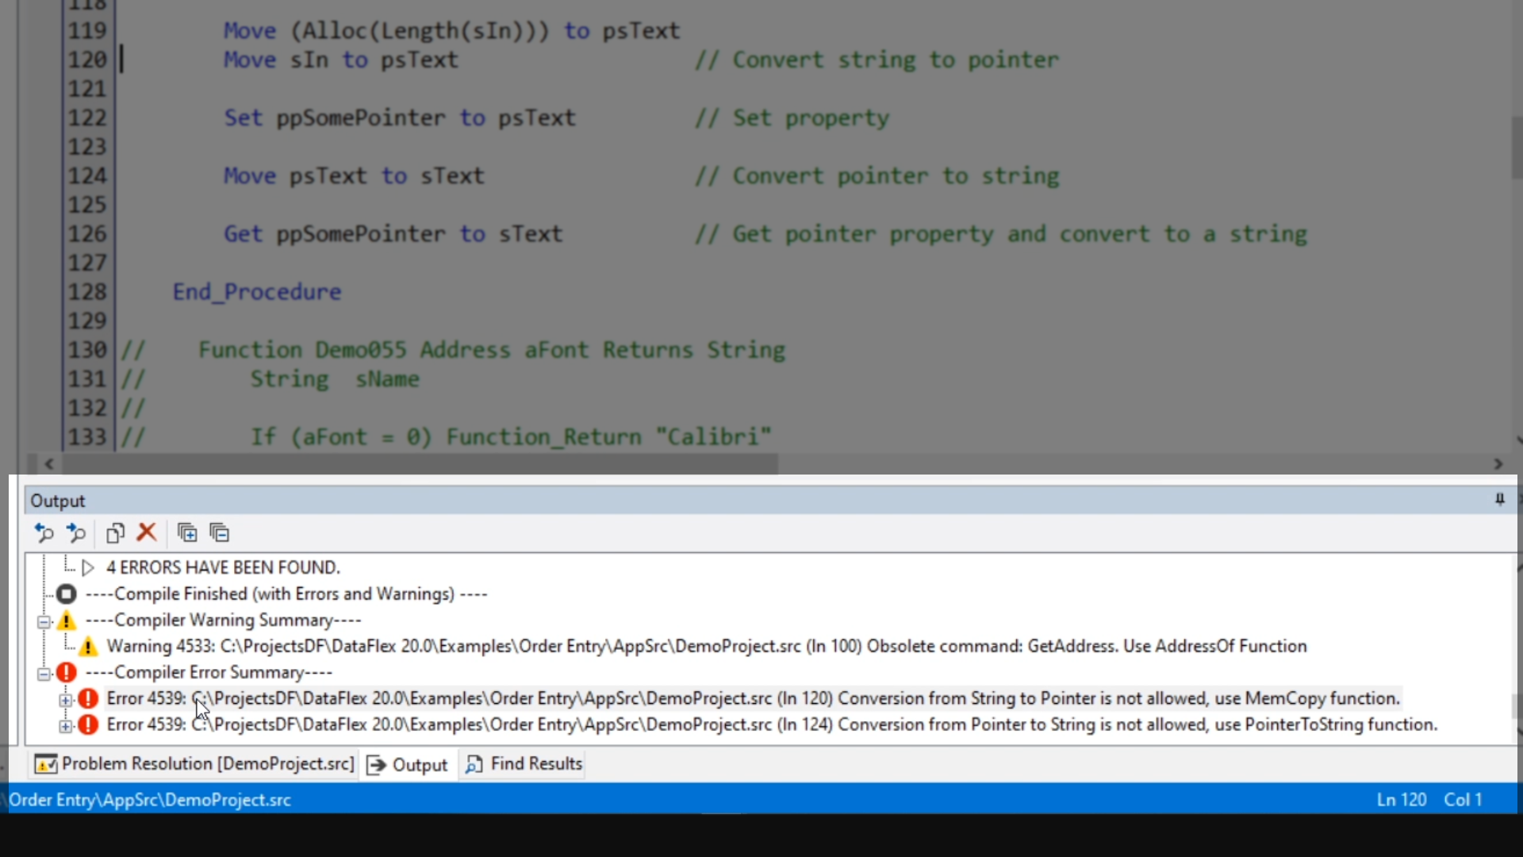Collapse the Compiler Warning Summary node
The image size is (1523, 857).
(x=44, y=621)
